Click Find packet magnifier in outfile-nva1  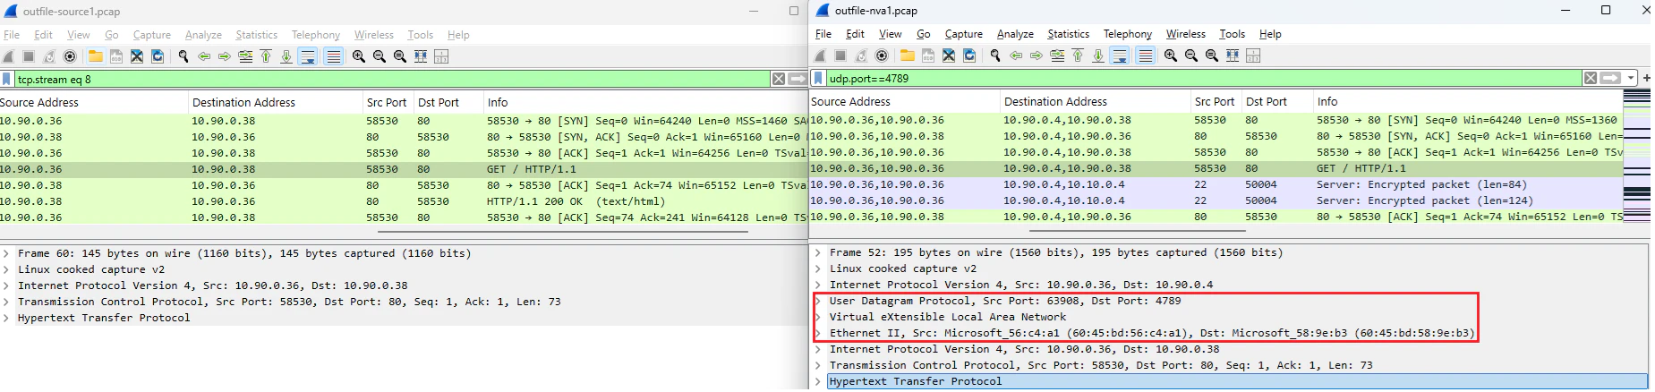[995, 55]
